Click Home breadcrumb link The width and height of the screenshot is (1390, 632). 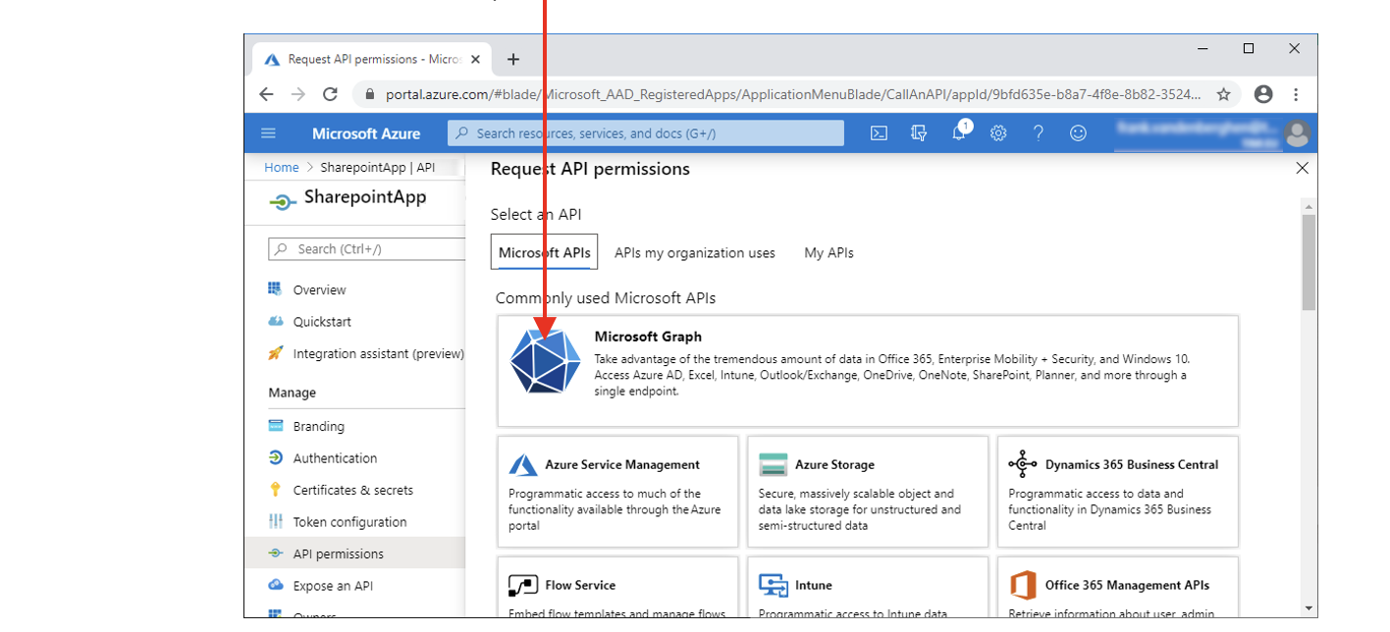(281, 168)
